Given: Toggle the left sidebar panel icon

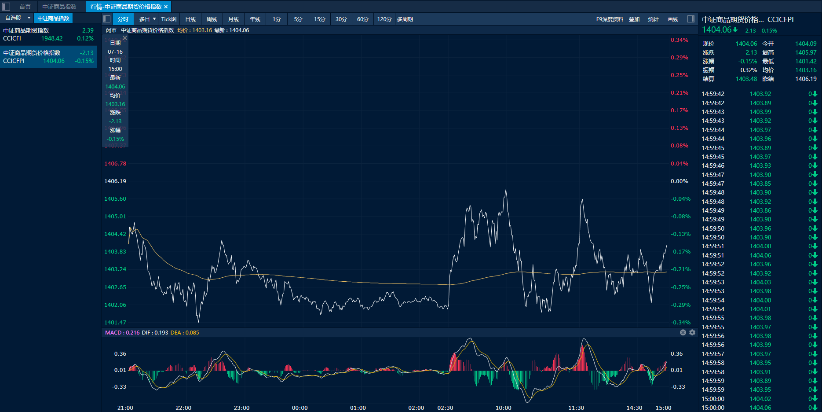Looking at the screenshot, I should coord(6,7).
